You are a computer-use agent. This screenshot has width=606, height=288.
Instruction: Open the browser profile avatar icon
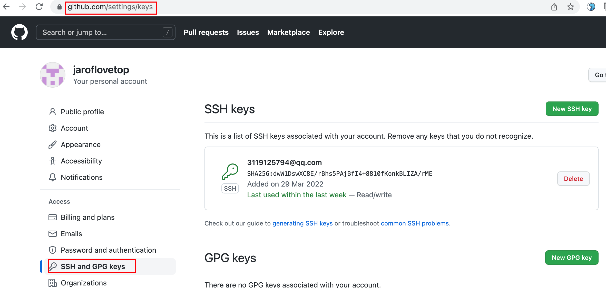591,7
